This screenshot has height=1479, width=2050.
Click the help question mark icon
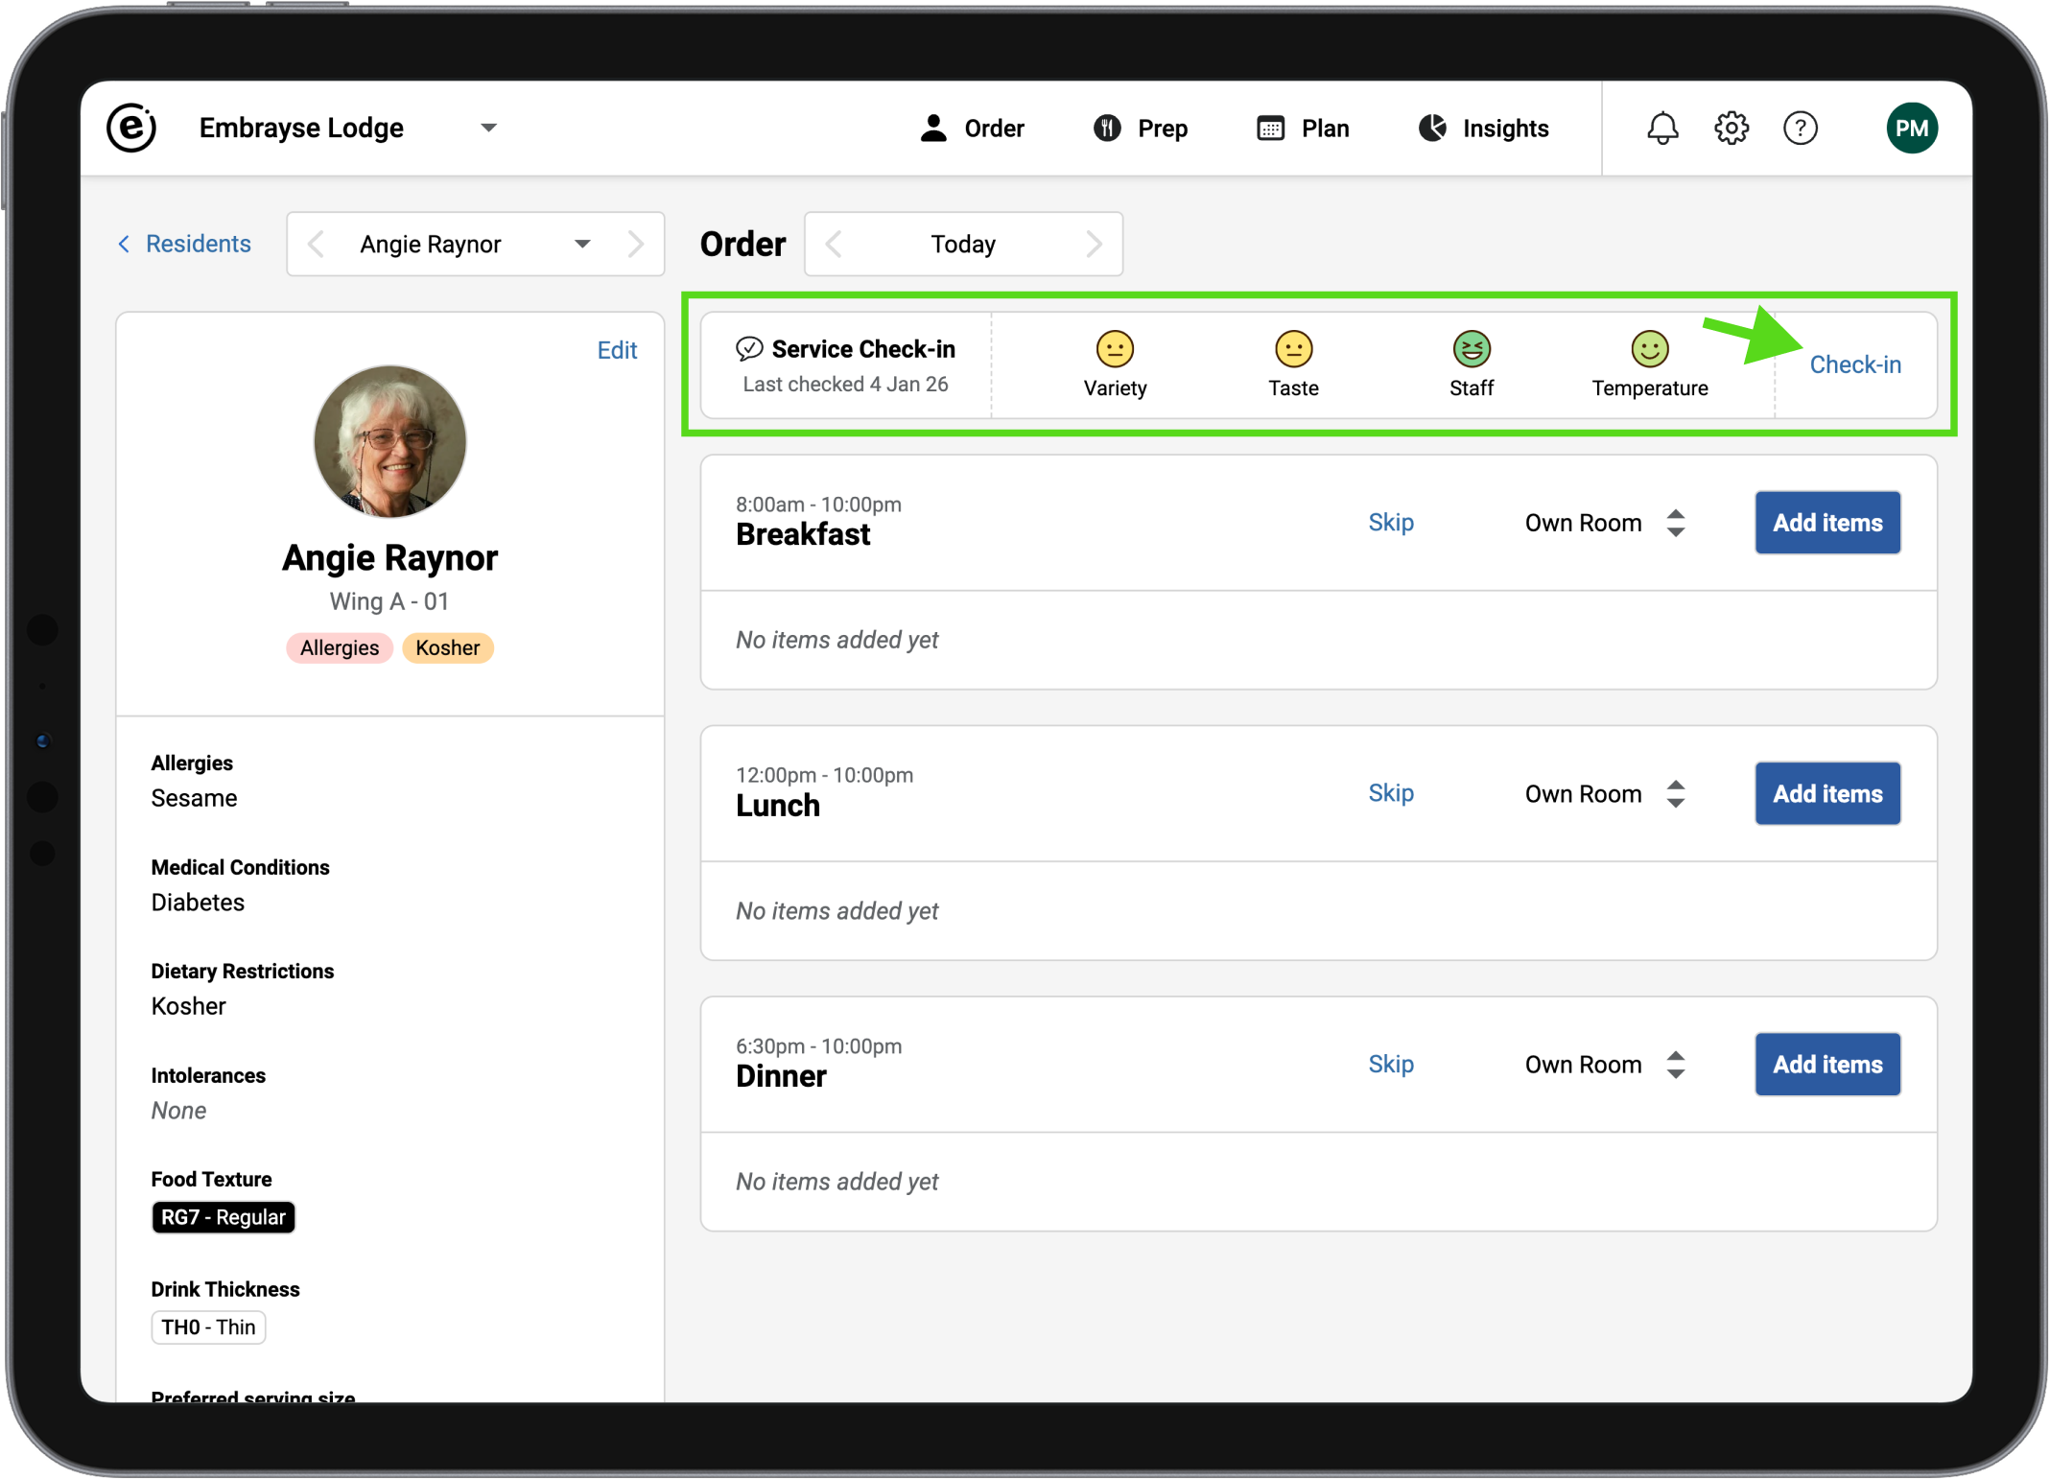click(x=1800, y=129)
